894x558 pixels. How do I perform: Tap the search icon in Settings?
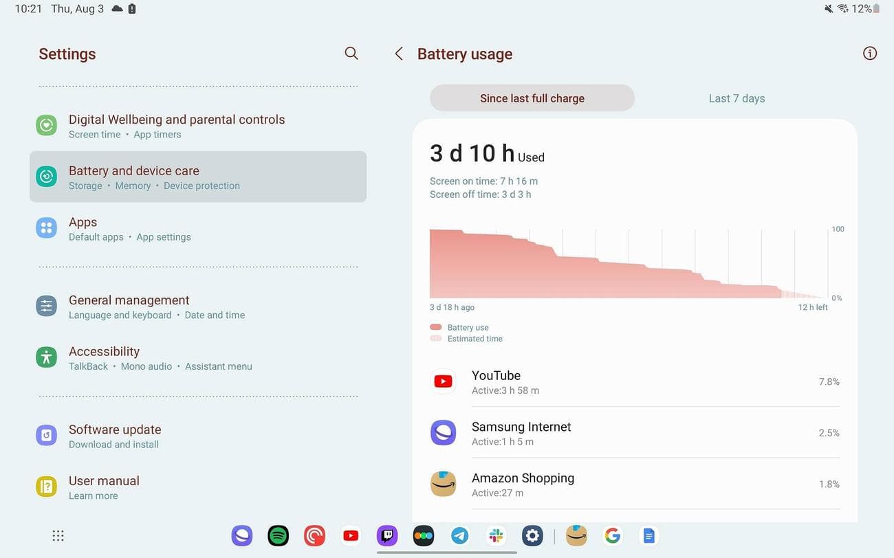[351, 53]
